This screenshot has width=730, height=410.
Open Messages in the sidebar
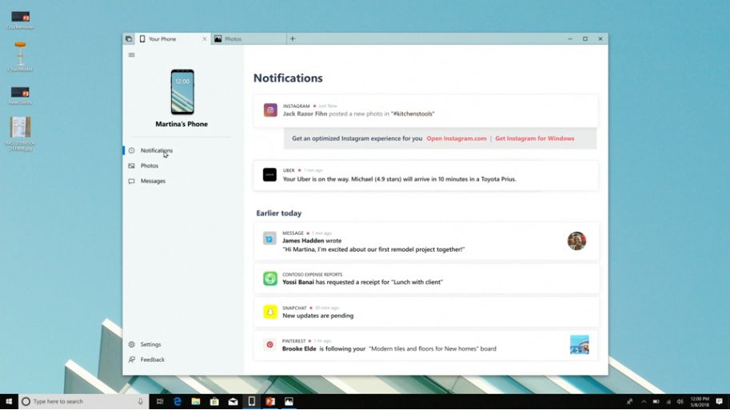tap(153, 181)
